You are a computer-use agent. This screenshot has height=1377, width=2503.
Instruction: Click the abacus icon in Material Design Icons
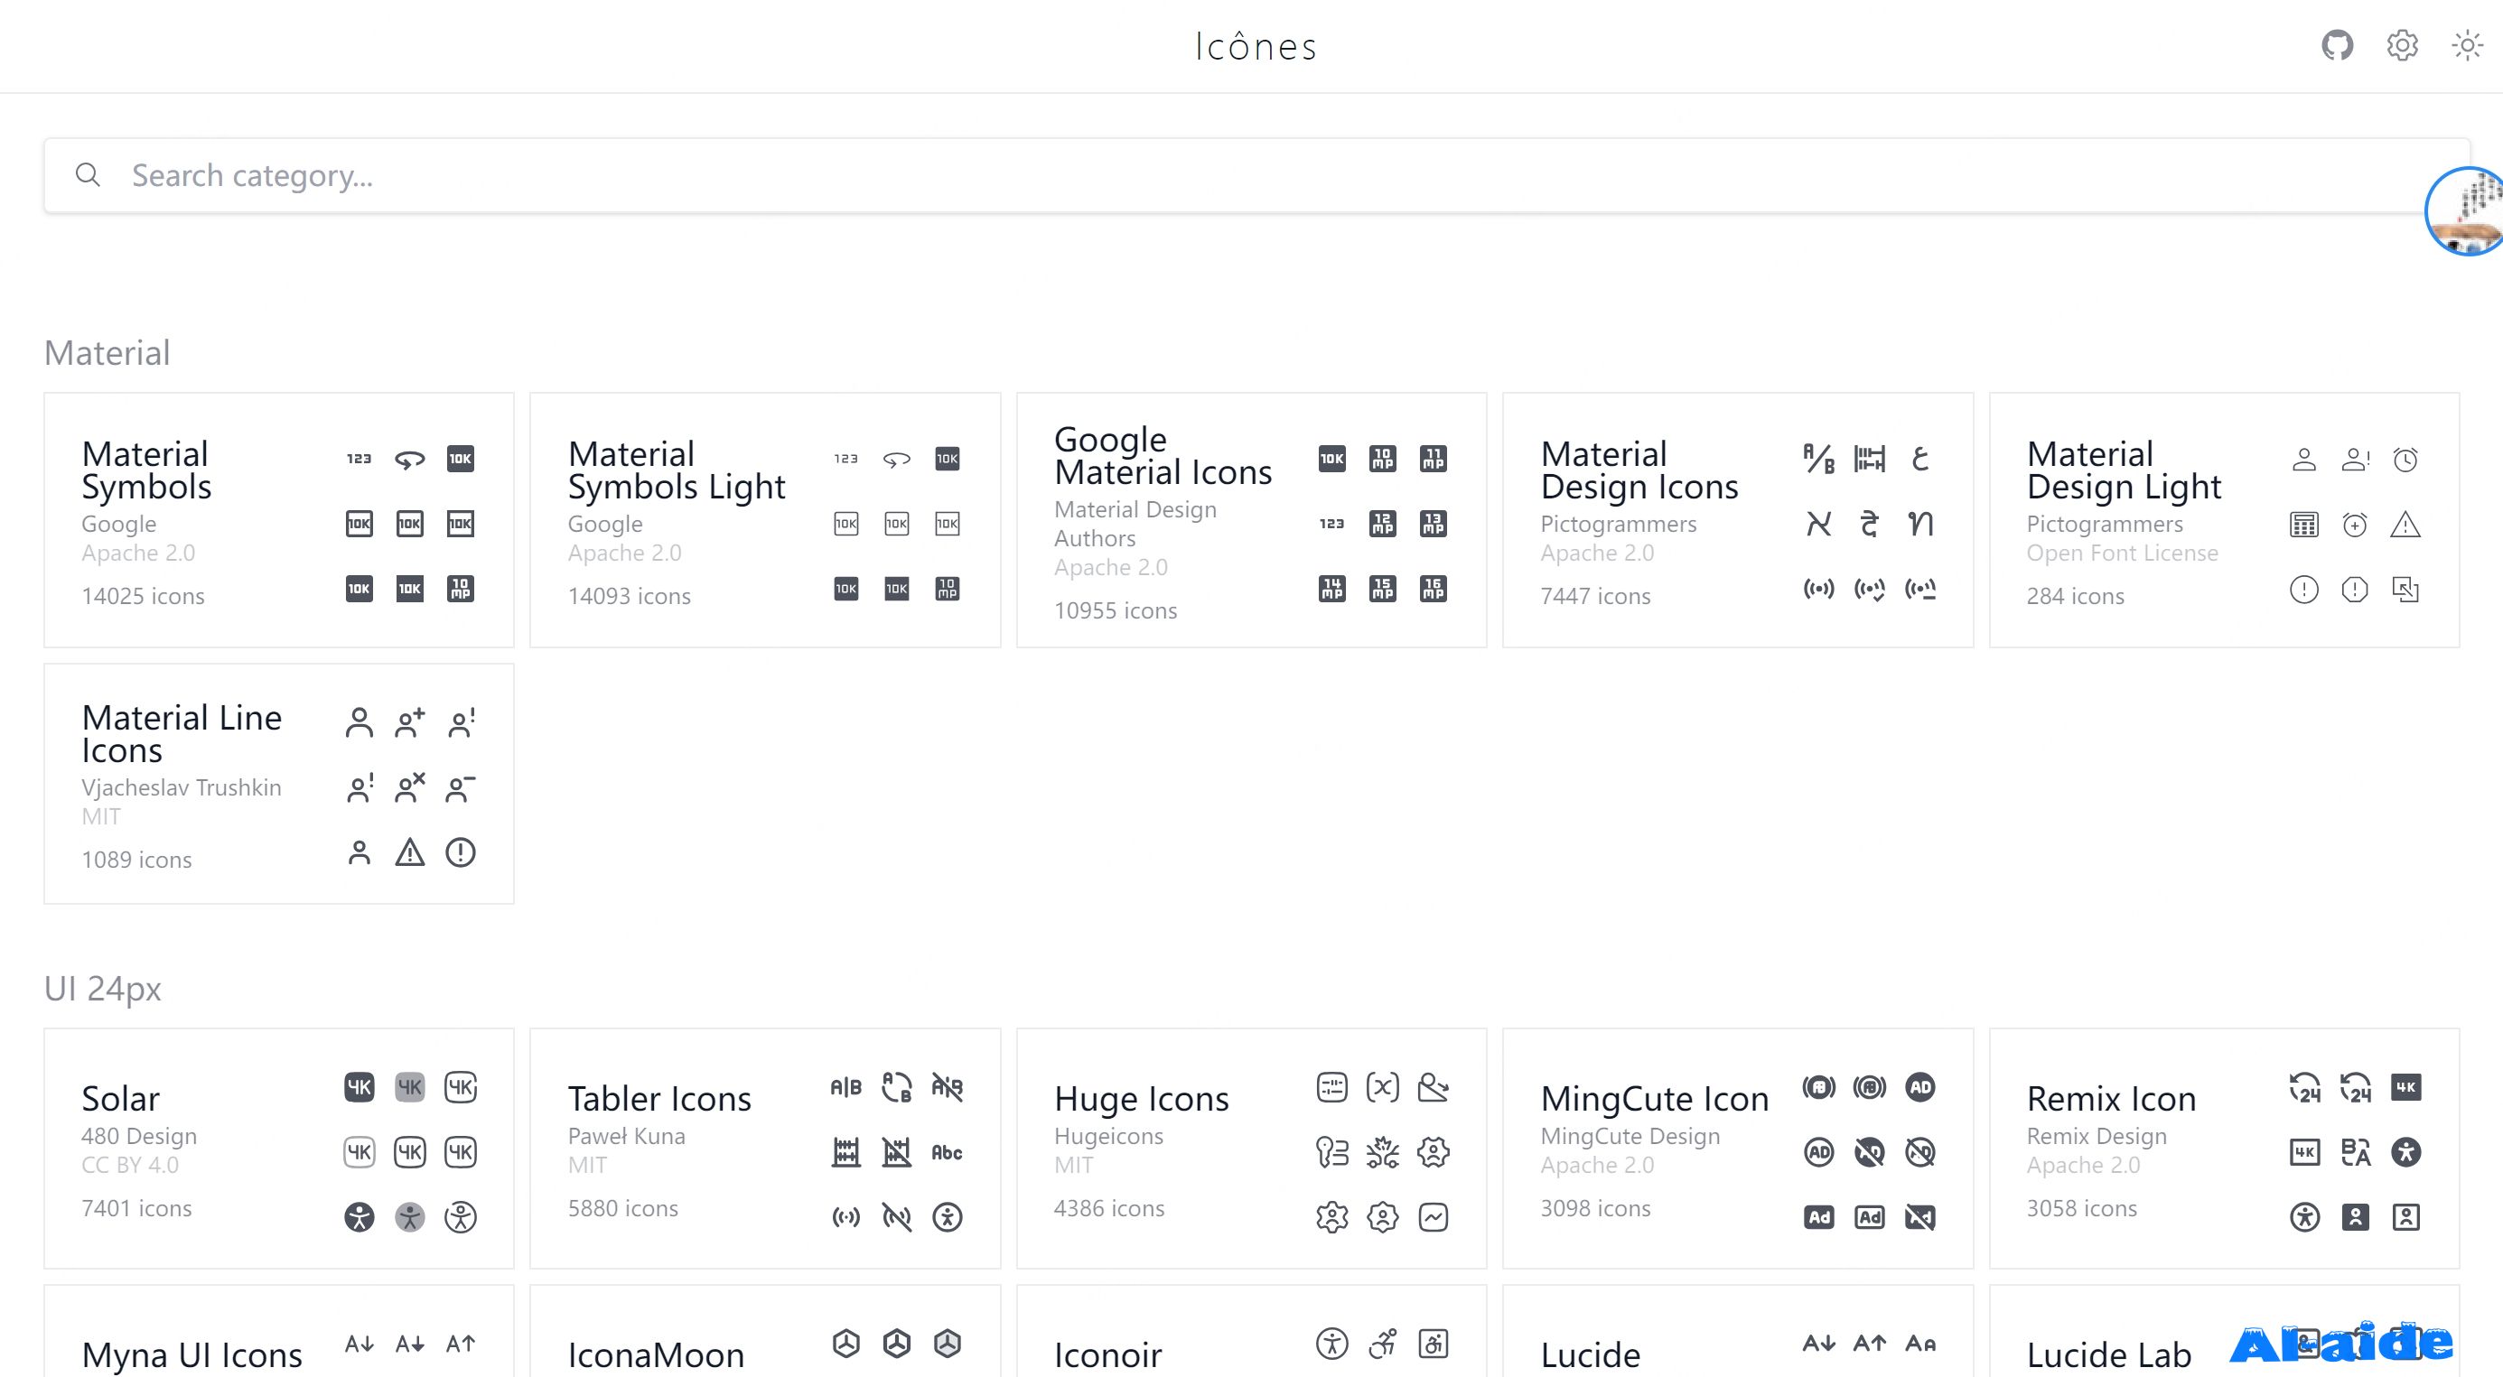pyautogui.click(x=1870, y=459)
